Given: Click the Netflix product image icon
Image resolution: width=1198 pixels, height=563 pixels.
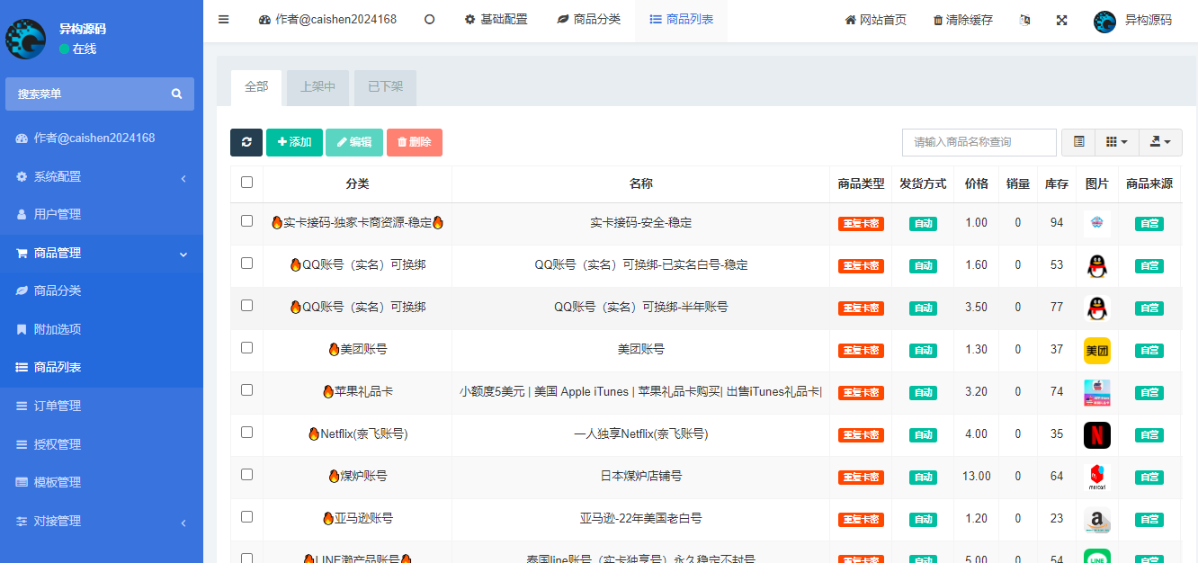Looking at the screenshot, I should (x=1096, y=434).
